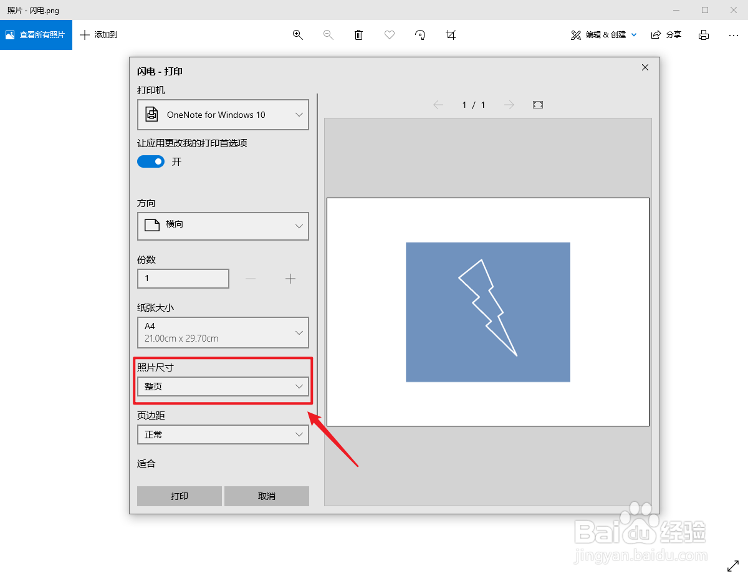Expand the 页边距 正常 dropdown

[x=223, y=435]
